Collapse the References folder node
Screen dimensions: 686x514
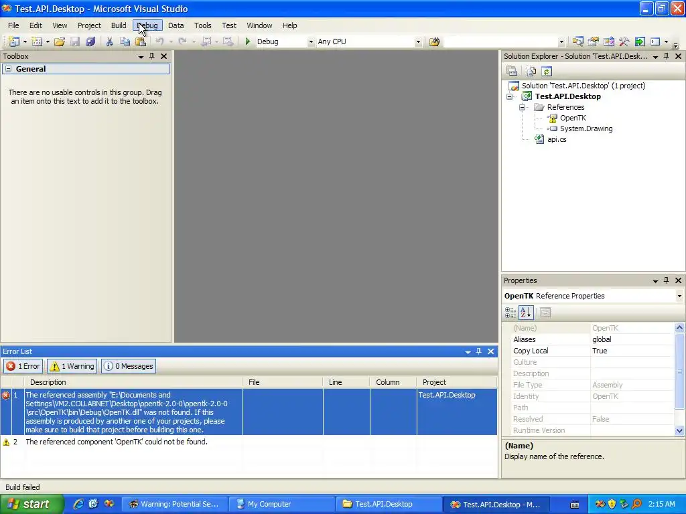[x=522, y=108]
